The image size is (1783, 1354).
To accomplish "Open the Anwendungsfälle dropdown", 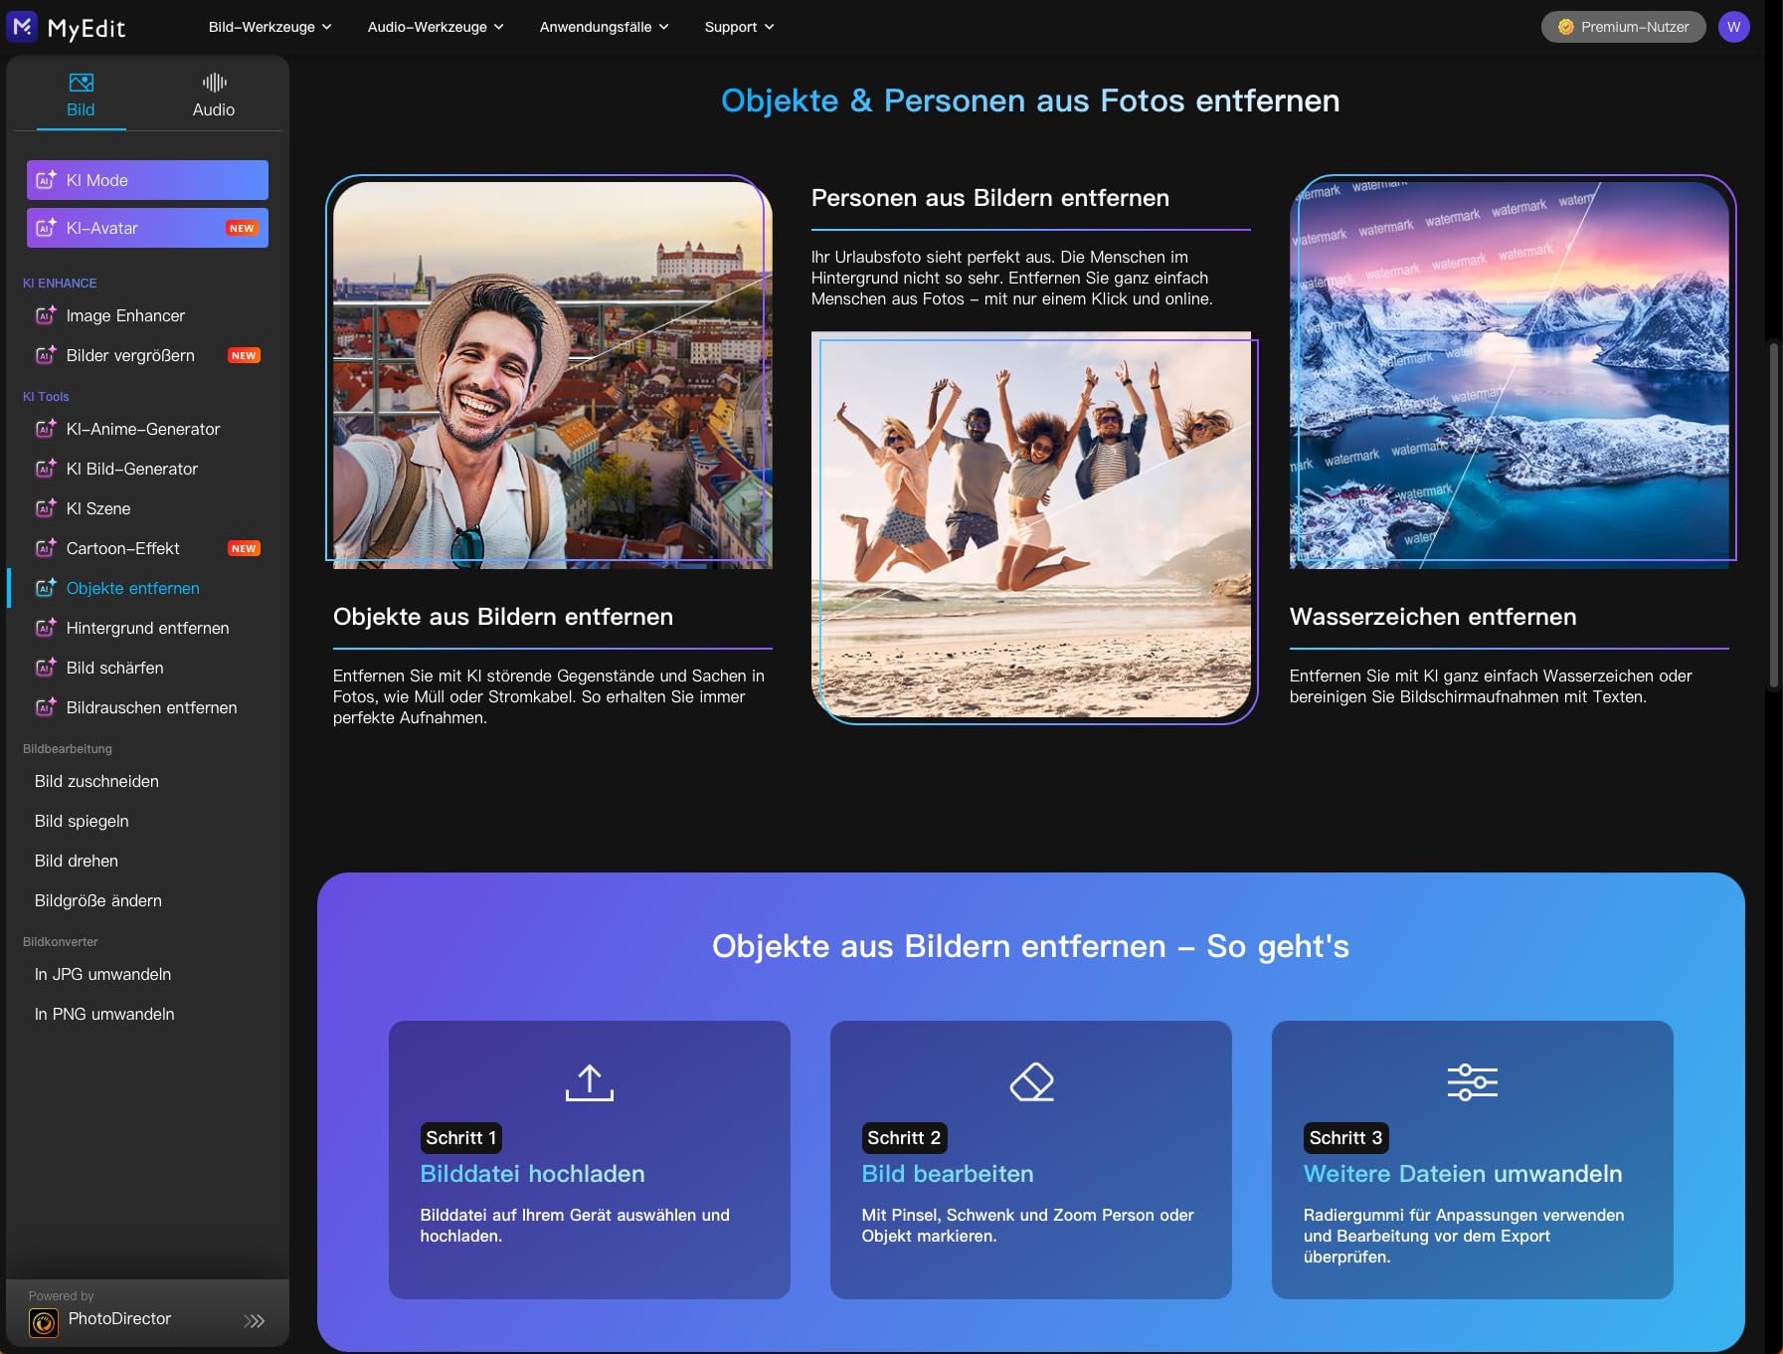I will [604, 27].
